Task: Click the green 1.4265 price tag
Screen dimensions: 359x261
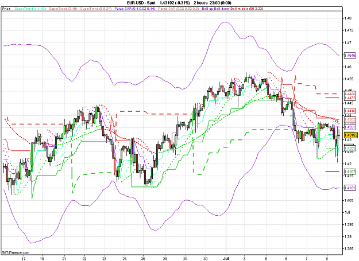Action: coord(350,148)
